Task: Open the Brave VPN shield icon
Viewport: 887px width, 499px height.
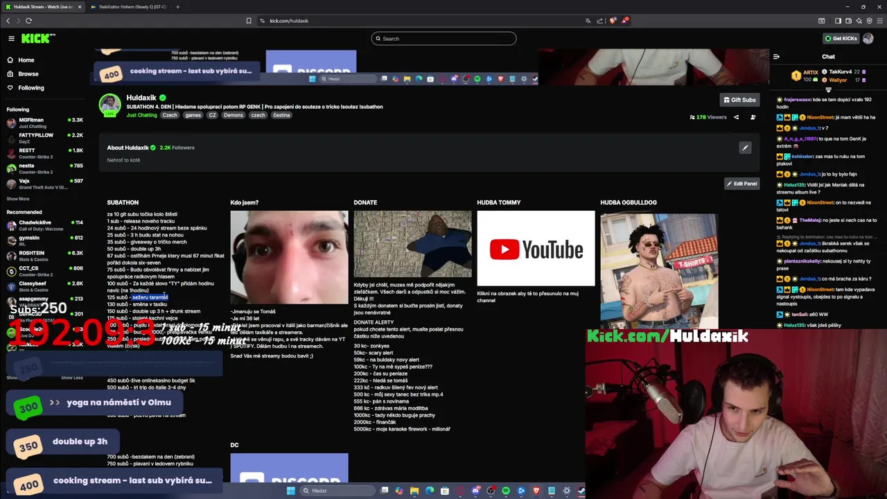Action: click(869, 21)
